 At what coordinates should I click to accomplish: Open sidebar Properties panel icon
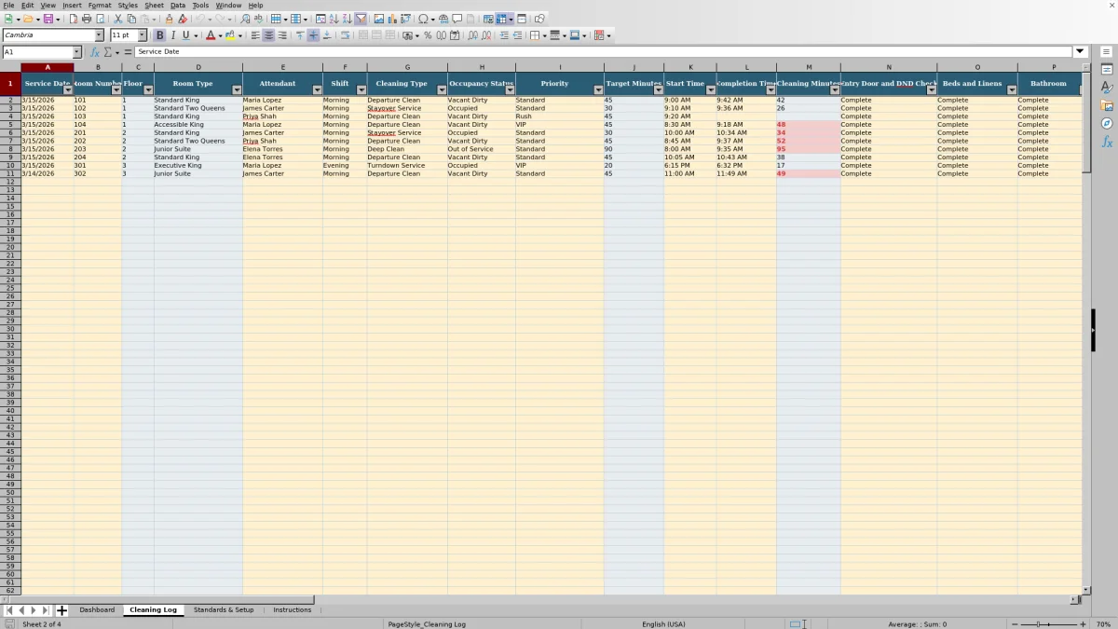coord(1107,69)
